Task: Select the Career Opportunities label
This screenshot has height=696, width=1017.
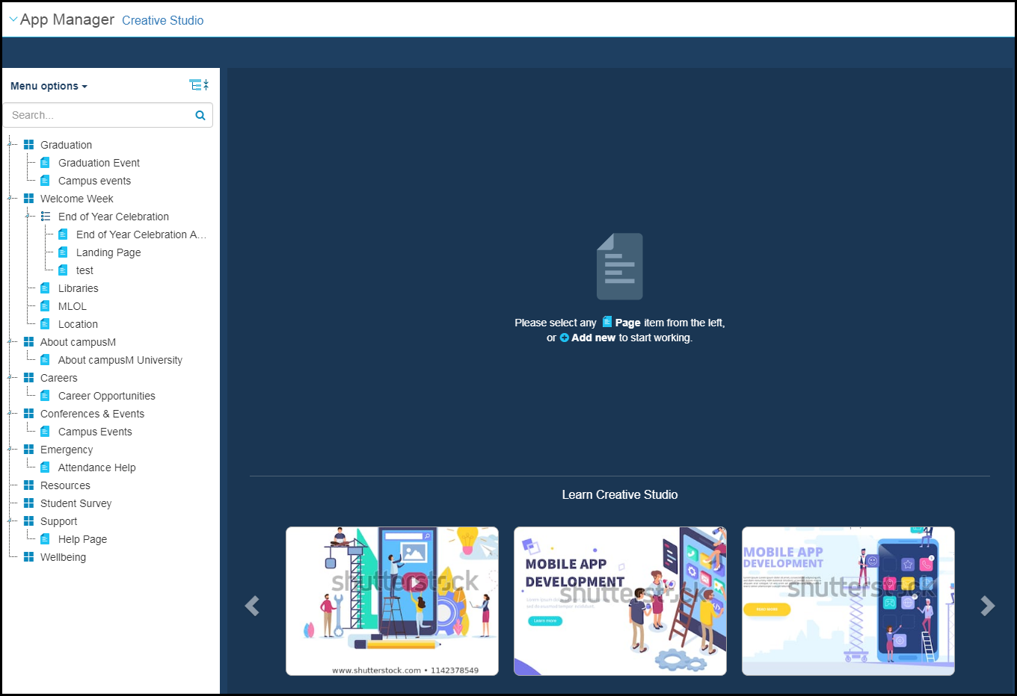Action: 107,396
